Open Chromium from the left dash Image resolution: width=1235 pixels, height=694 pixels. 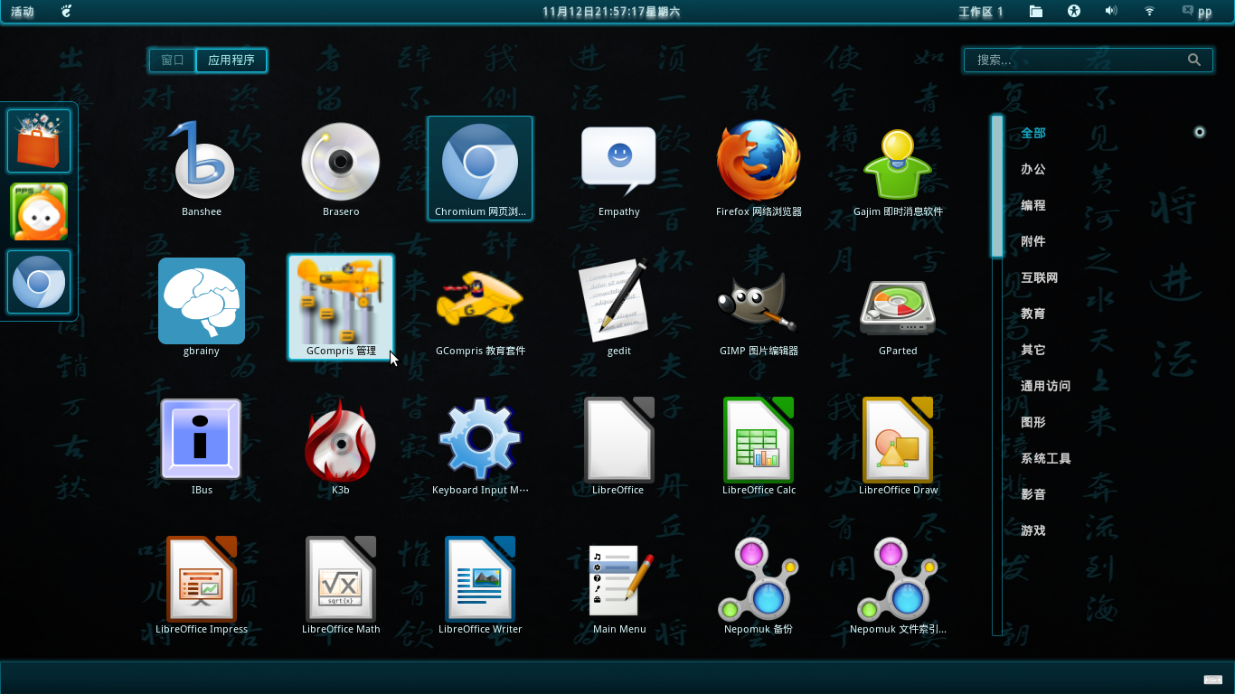click(x=39, y=283)
